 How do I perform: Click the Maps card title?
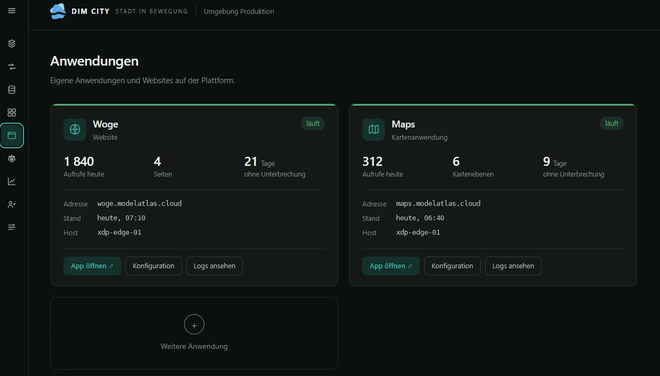coord(403,124)
